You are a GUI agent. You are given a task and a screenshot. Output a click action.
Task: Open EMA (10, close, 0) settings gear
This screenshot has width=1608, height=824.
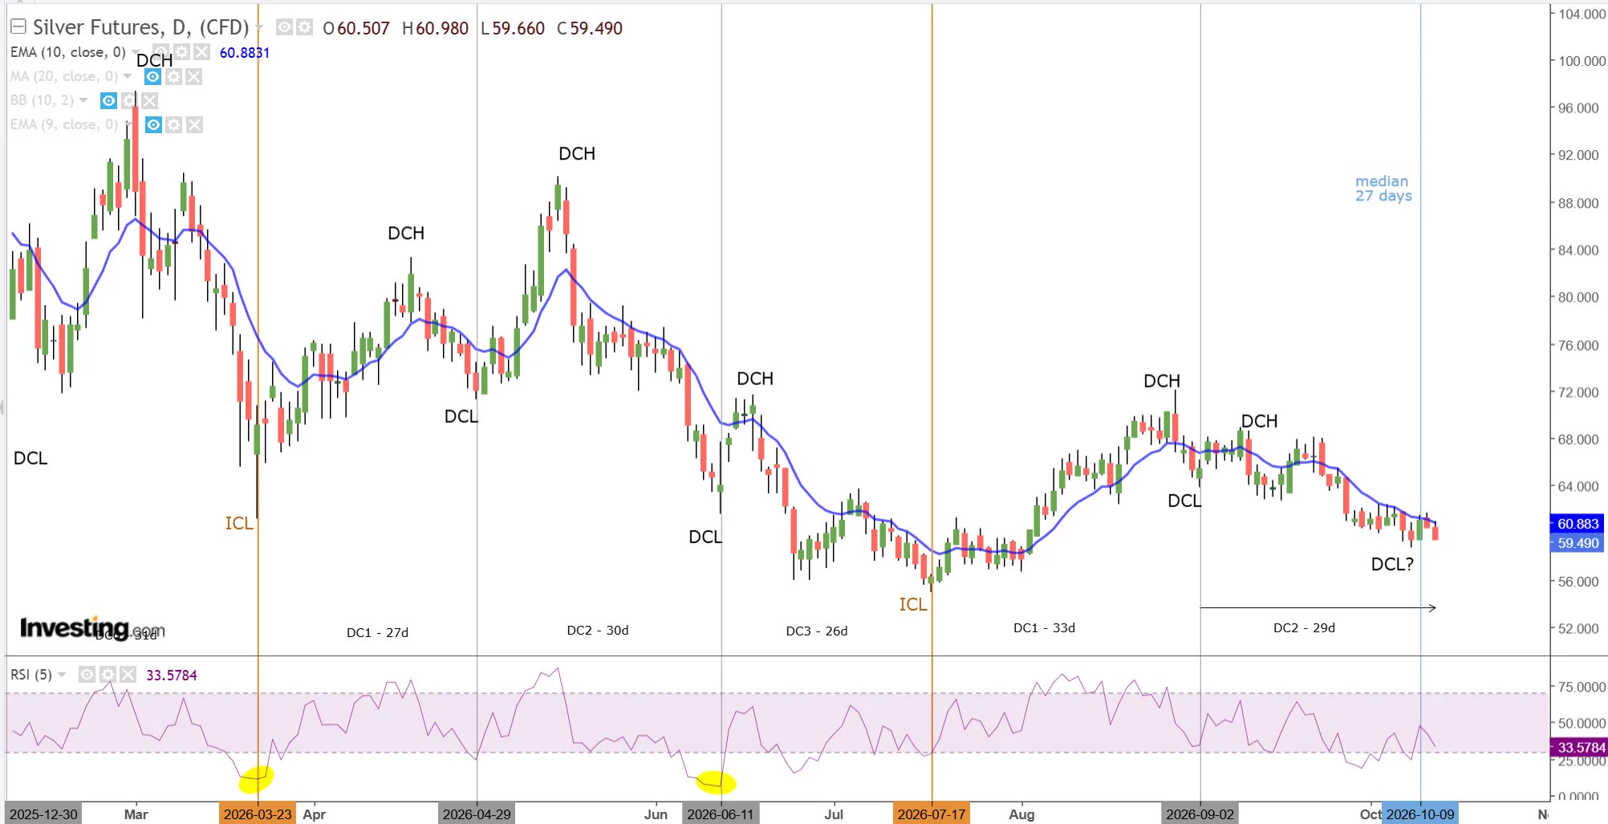(x=182, y=52)
